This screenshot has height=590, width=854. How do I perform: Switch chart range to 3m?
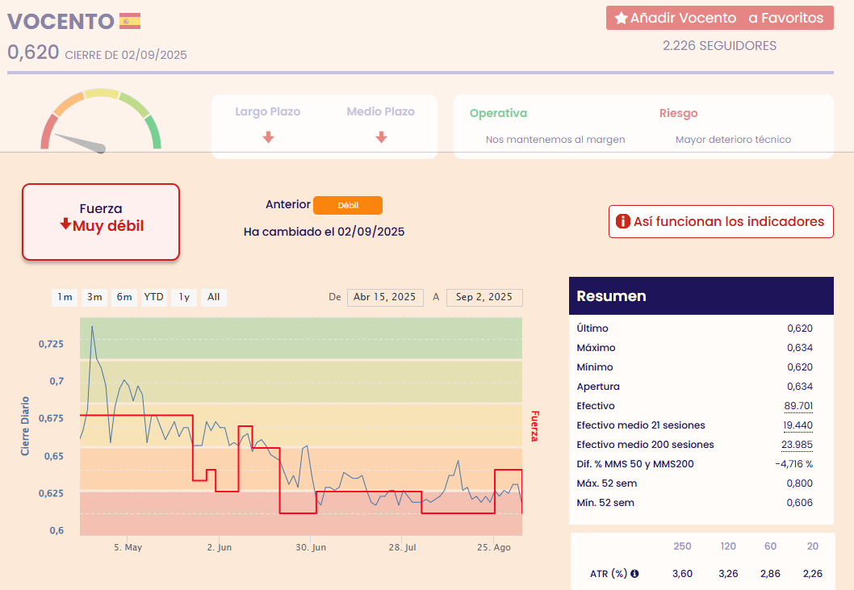(x=94, y=297)
